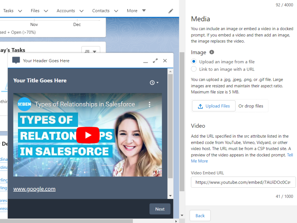Click the Image info tooltip icon

(212, 52)
